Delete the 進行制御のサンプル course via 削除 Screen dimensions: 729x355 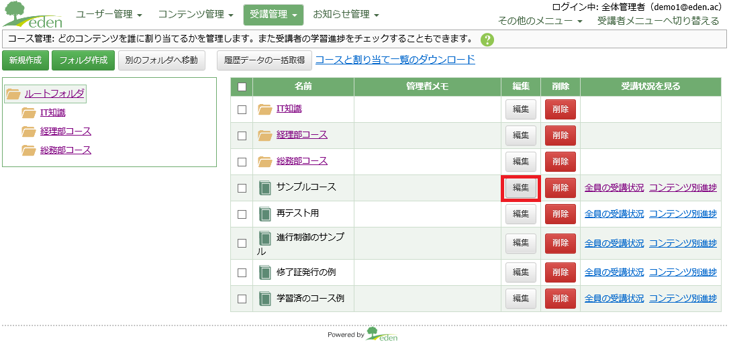pos(561,243)
